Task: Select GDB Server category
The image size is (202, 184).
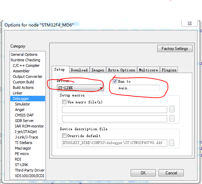Action: tap(24, 121)
